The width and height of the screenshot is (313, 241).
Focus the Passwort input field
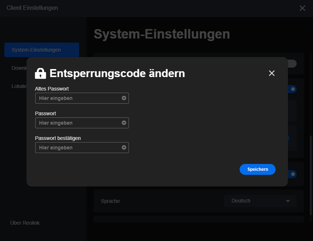click(x=82, y=123)
